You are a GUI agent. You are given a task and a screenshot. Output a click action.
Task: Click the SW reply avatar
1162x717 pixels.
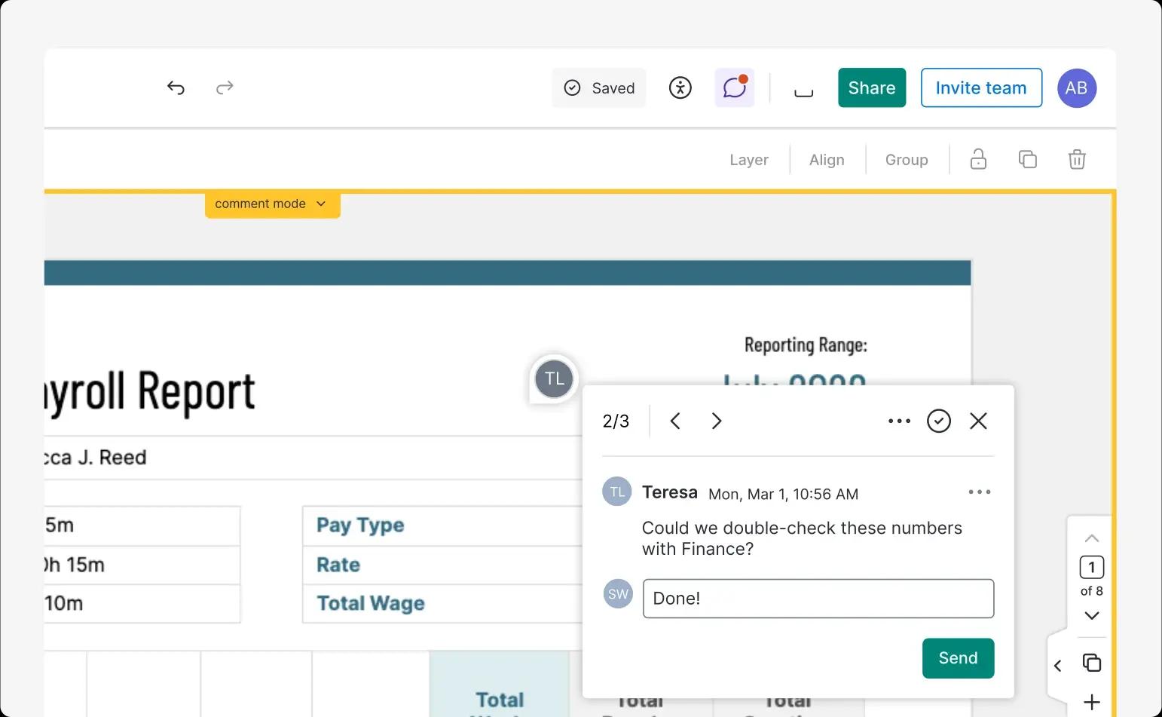pos(618,594)
